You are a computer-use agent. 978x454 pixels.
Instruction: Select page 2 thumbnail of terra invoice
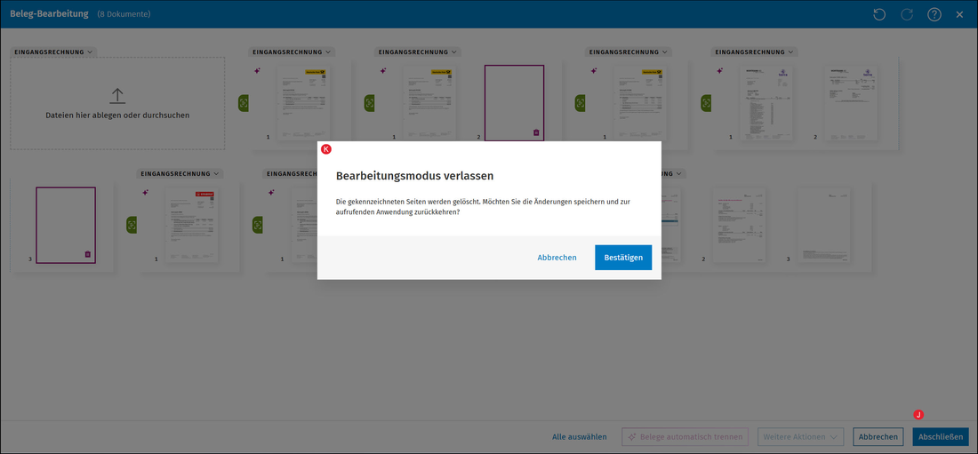851,103
